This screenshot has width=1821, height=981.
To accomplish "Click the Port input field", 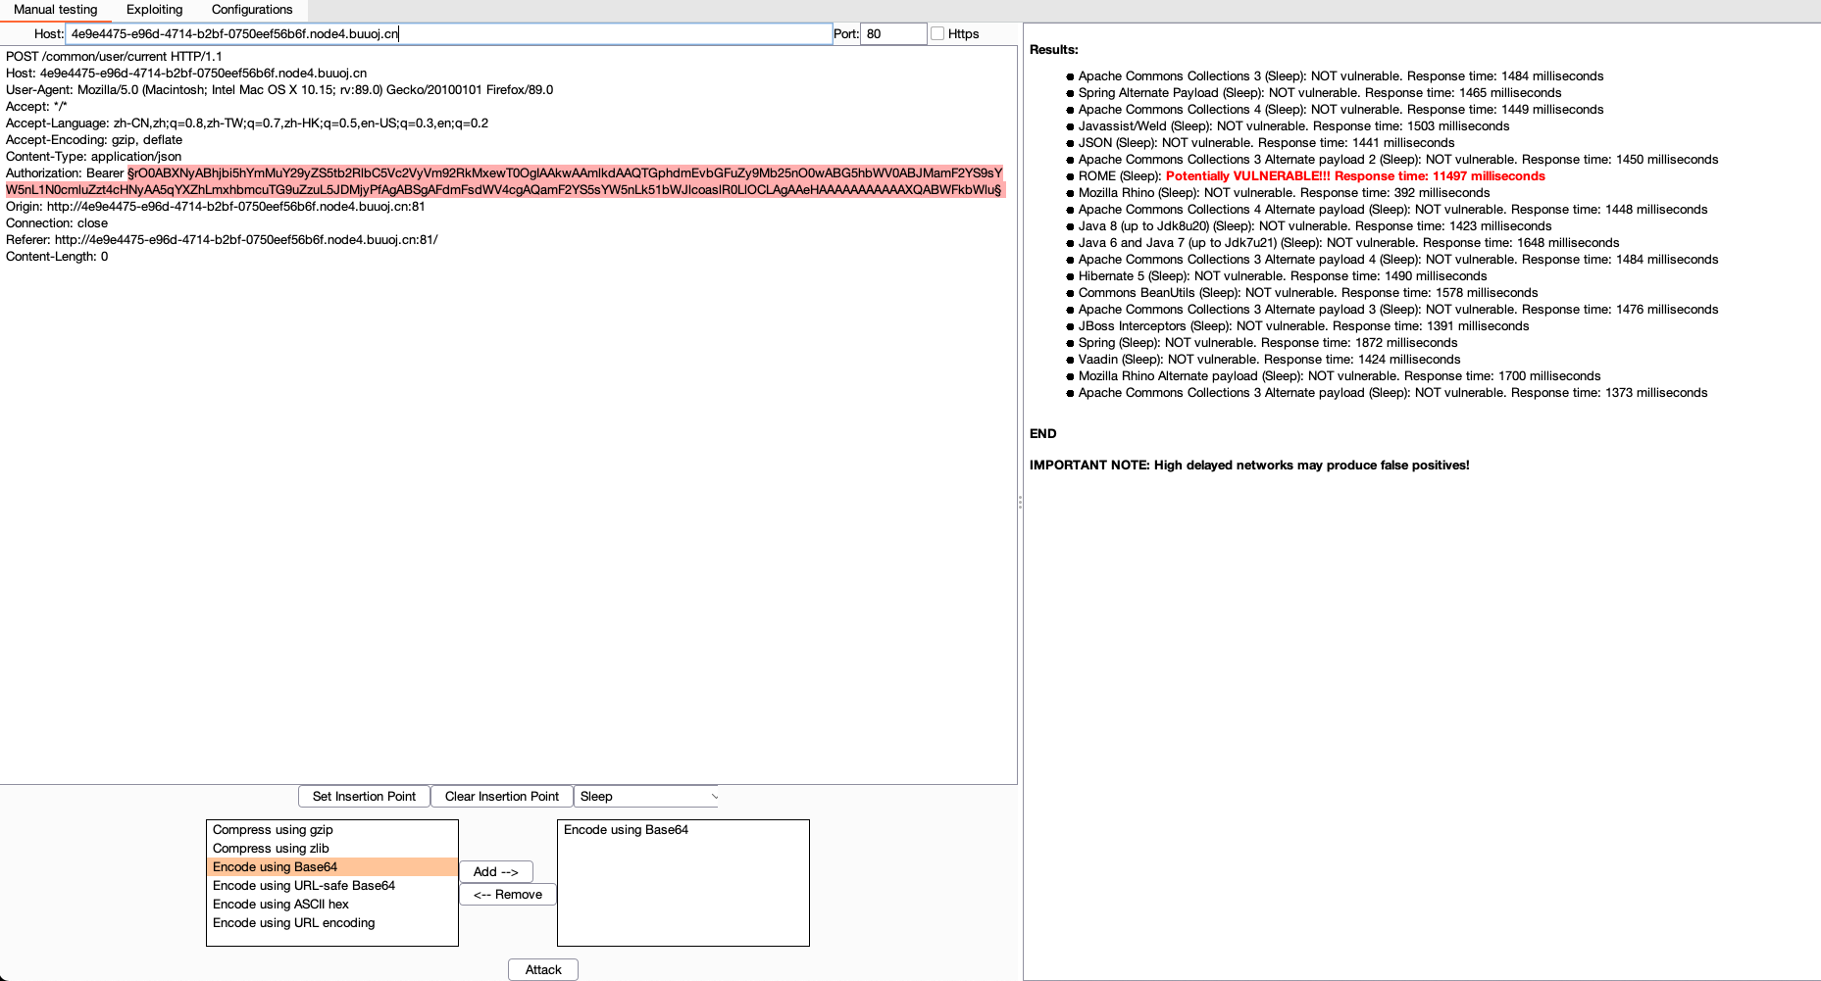I will (x=892, y=34).
